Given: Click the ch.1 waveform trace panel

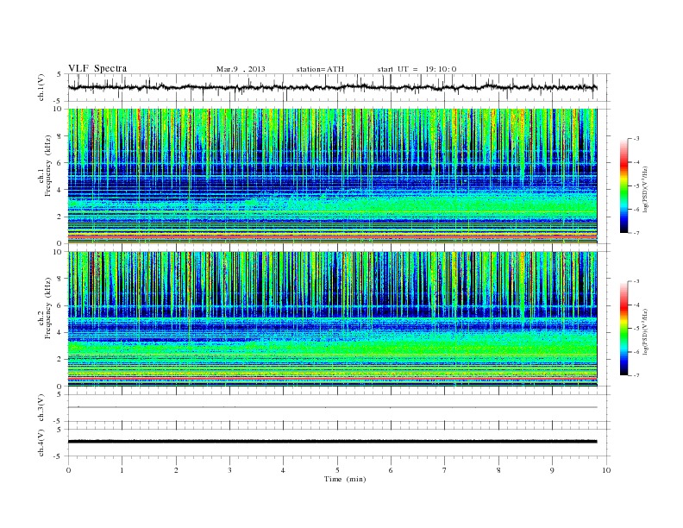Looking at the screenshot, I should [339, 88].
